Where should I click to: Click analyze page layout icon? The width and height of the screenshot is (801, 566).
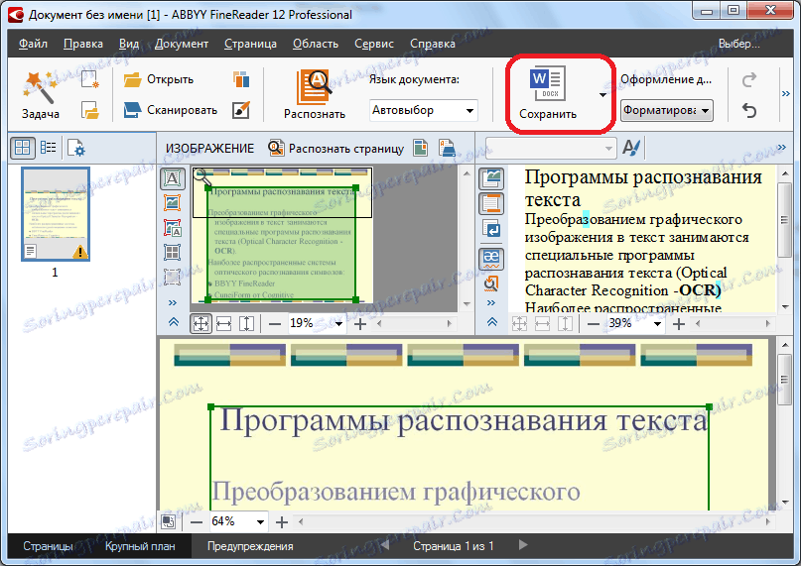(421, 149)
